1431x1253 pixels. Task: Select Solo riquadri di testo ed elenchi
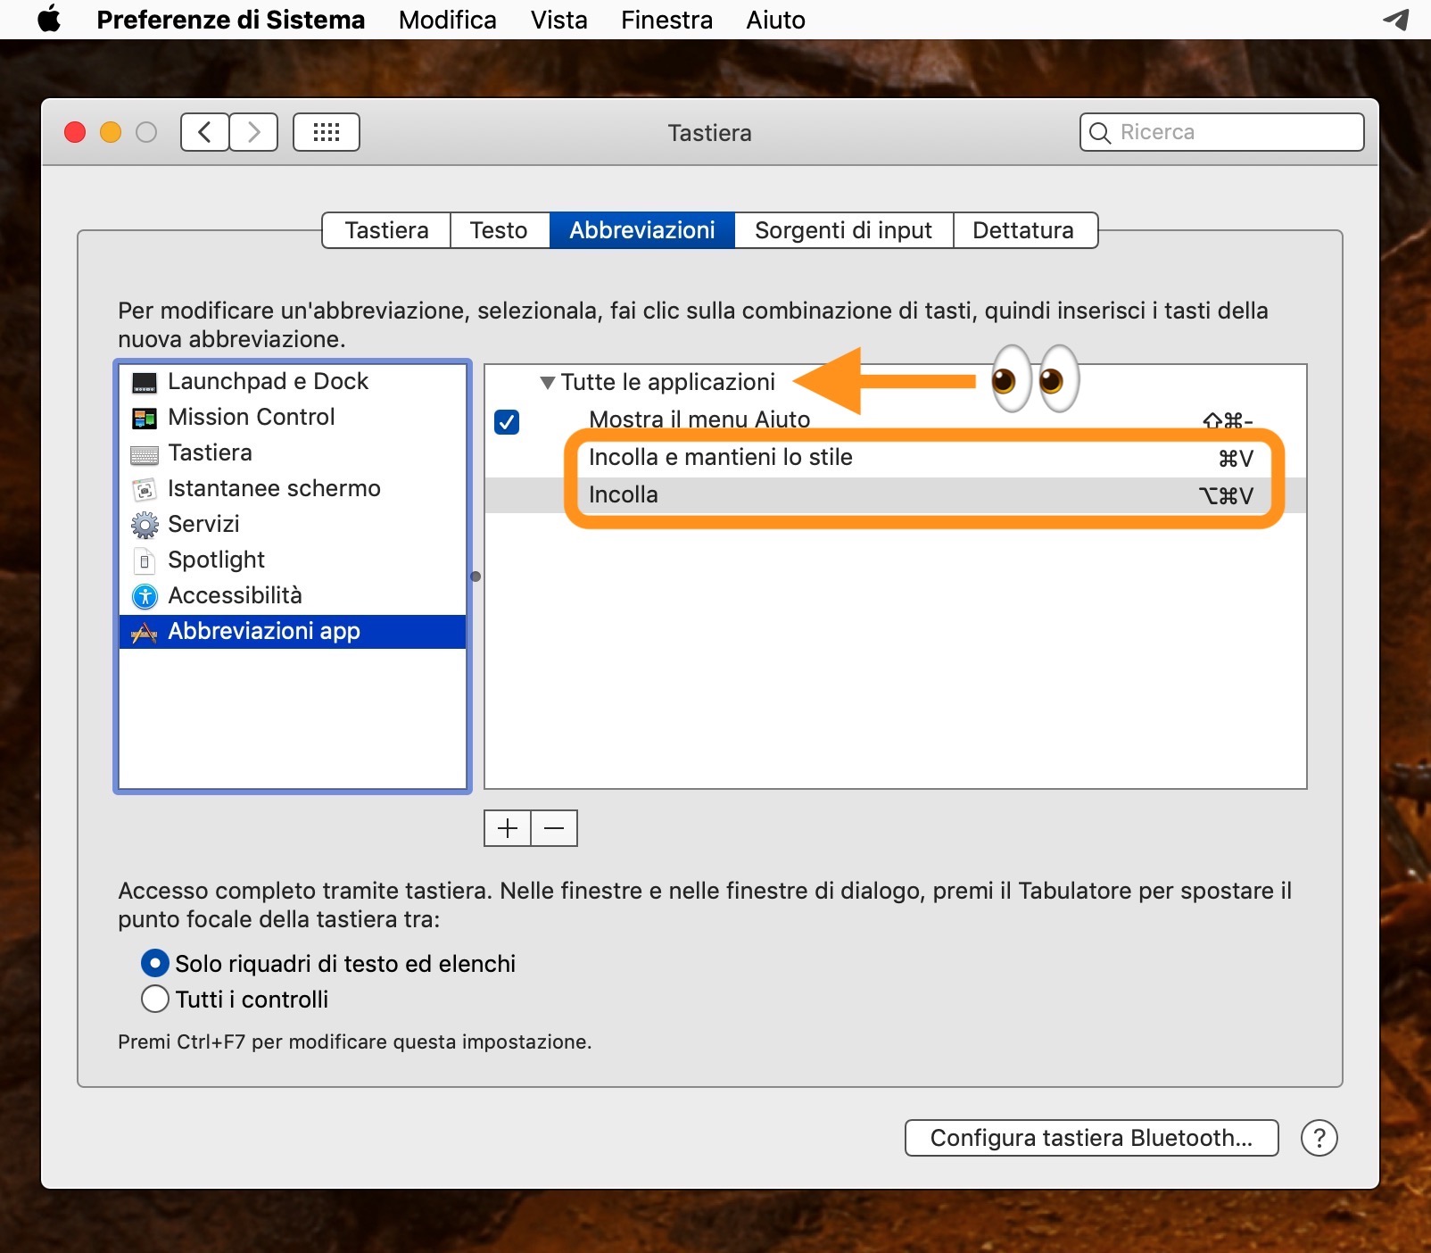click(155, 963)
